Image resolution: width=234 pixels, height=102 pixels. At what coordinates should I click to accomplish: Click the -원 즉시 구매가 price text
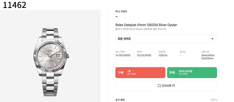click(x=132, y=72)
